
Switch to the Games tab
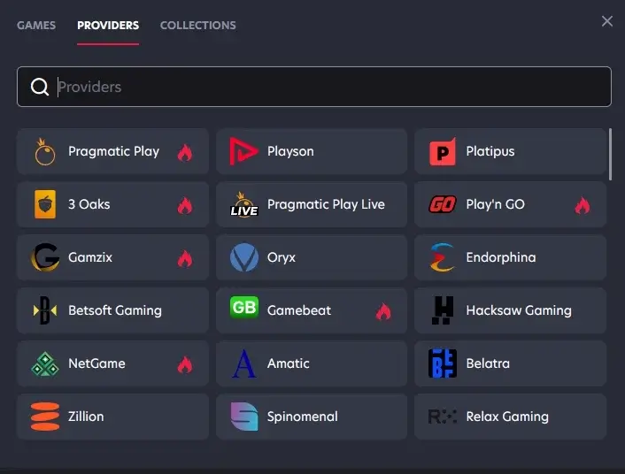(36, 25)
